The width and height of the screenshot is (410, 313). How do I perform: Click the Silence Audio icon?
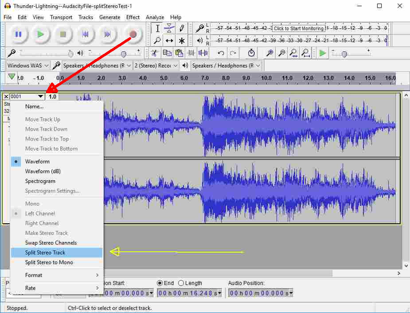pos(203,53)
